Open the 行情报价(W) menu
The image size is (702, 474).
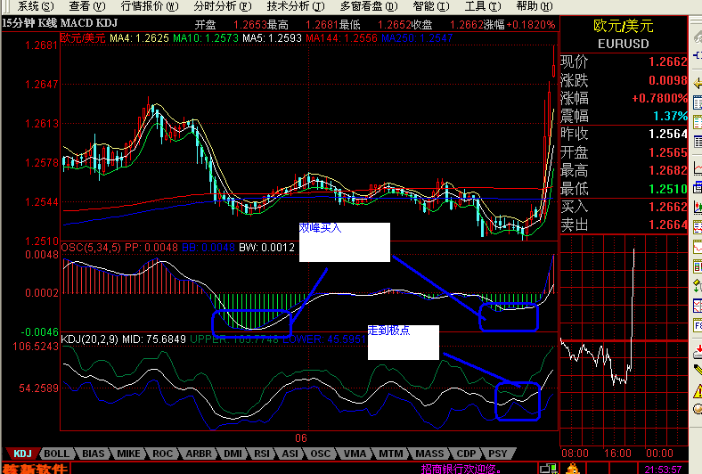coord(150,6)
